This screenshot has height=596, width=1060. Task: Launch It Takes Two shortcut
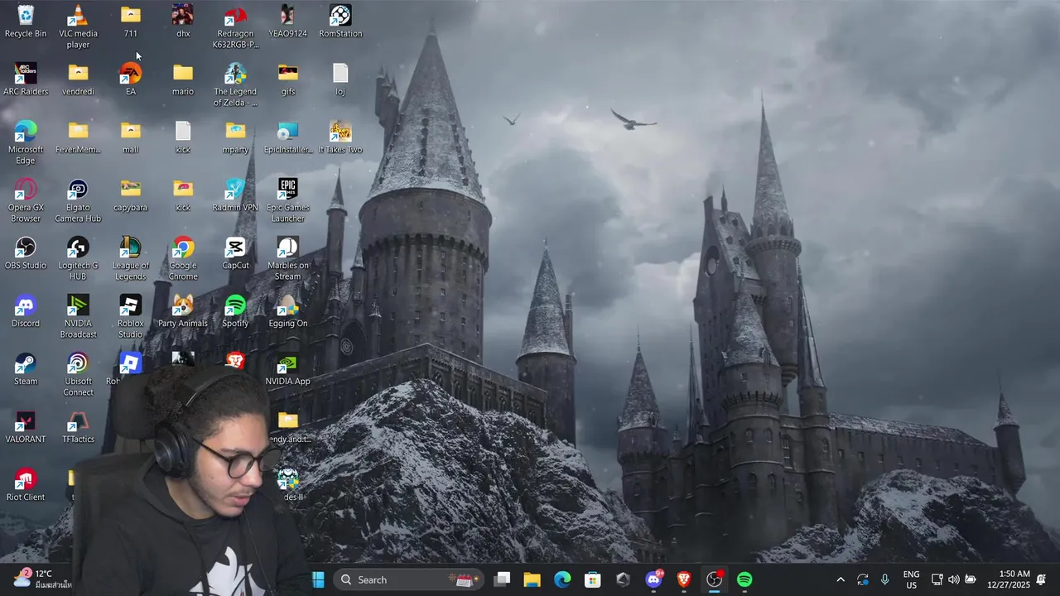pos(340,137)
